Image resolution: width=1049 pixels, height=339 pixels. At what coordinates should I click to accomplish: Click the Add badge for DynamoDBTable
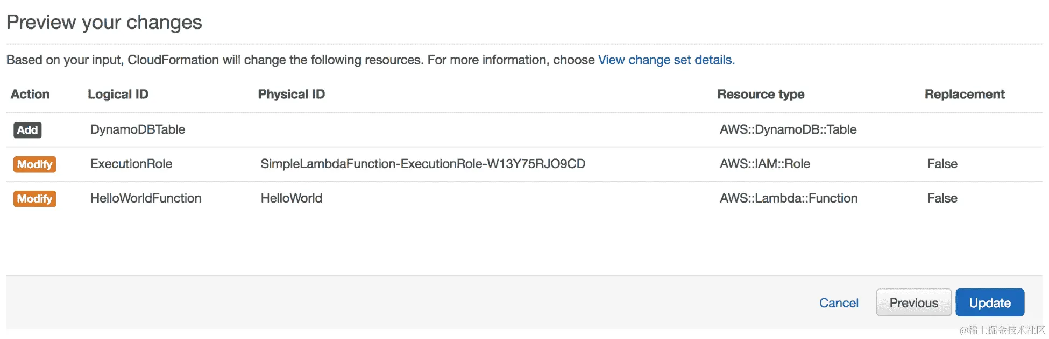click(x=27, y=130)
